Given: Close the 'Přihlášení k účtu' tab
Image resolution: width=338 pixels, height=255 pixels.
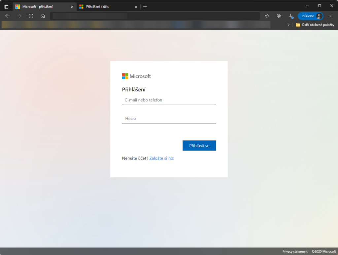Looking at the screenshot, I should point(136,7).
